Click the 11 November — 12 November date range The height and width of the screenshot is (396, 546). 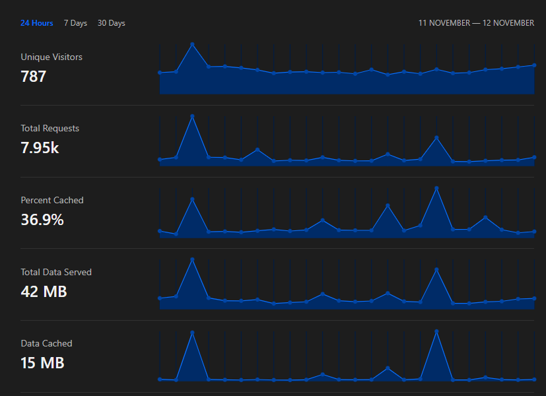[476, 23]
